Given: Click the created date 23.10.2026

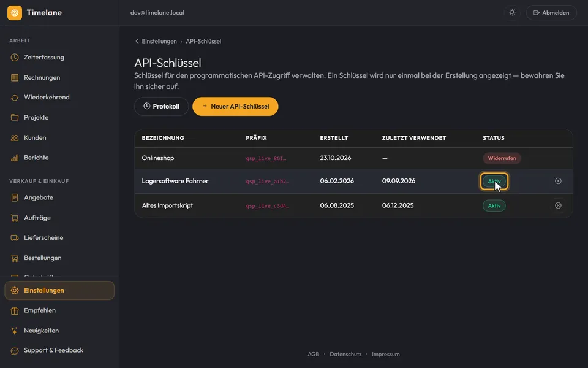Looking at the screenshot, I should [x=336, y=158].
